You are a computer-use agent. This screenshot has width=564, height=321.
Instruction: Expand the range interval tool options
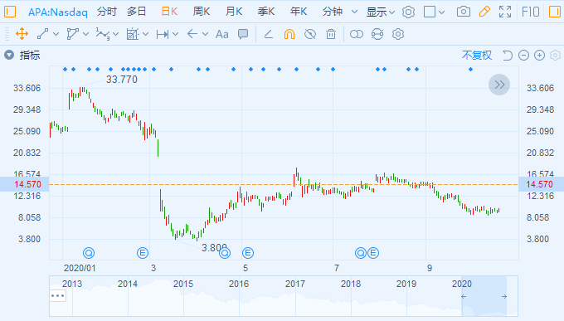[x=175, y=34]
